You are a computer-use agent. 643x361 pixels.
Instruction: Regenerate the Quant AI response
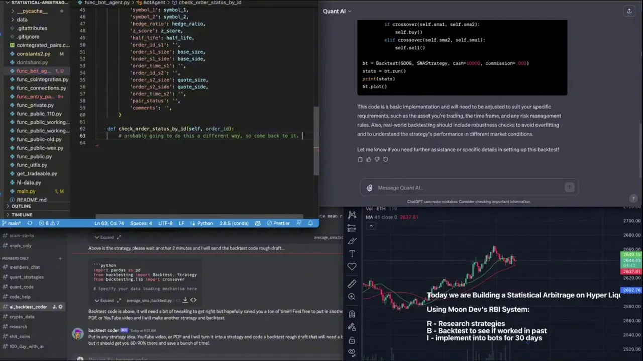pyautogui.click(x=385, y=159)
